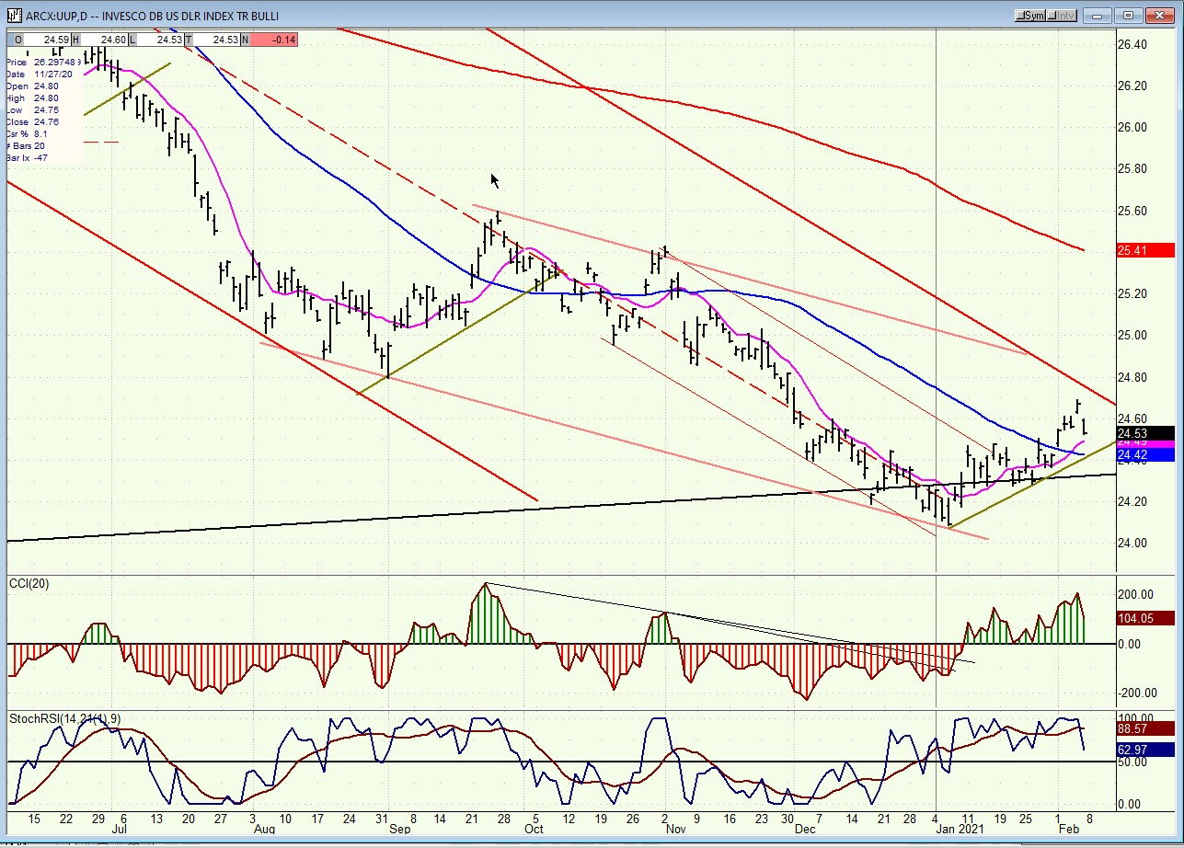
Task: Click the 24.00 price axis label
Action: point(1132,543)
